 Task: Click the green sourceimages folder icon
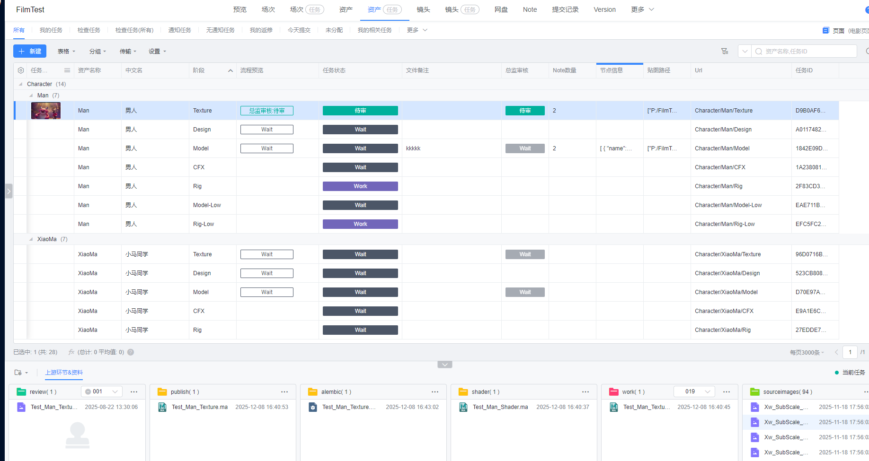click(x=755, y=391)
